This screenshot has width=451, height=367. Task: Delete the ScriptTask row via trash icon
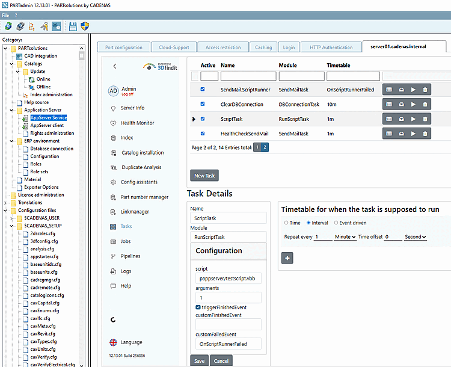pyautogui.click(x=425, y=119)
